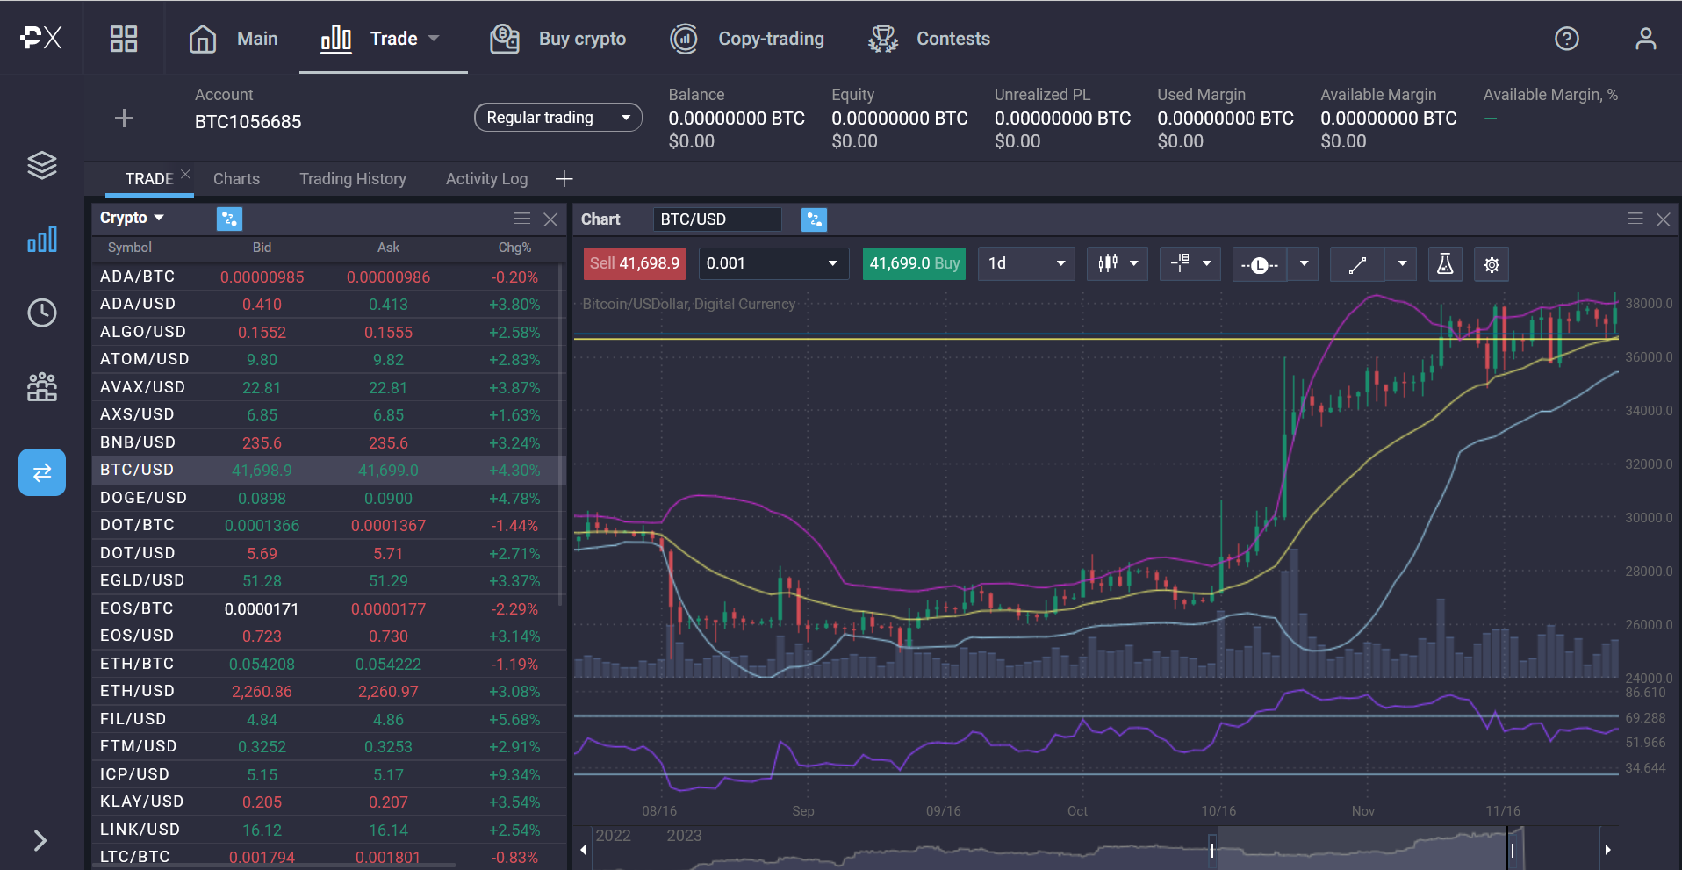
Task: Open the 0.001 order size dropdown
Action: (x=773, y=263)
